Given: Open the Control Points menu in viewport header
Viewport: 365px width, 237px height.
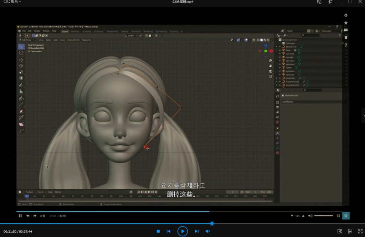Looking at the screenshot, I should 73,40.
